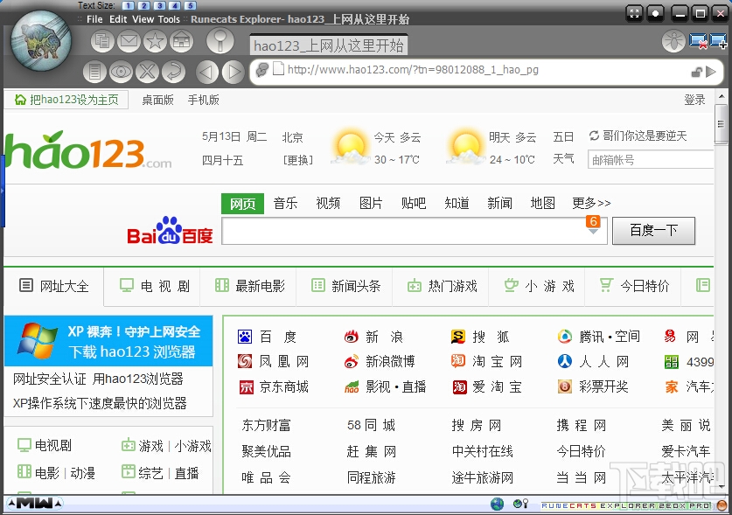The width and height of the screenshot is (732, 515).
Task: Click the vertical scrollbar thumb
Action: click(x=722, y=124)
